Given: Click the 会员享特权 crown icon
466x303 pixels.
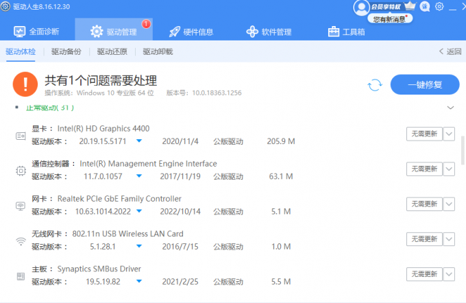Looking at the screenshot, I should (x=410, y=6).
